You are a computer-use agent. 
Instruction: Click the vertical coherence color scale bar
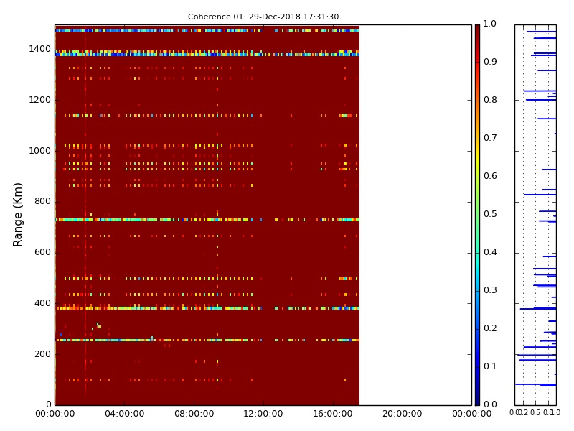477,215
